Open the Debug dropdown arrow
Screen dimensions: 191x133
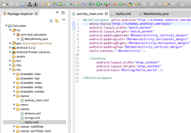(x=94, y=5)
